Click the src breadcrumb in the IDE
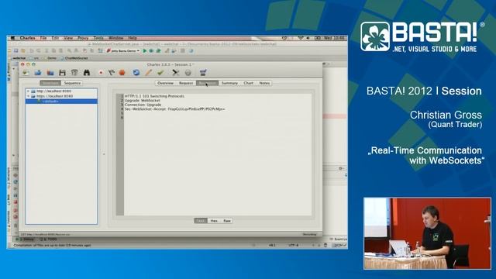This screenshot has width=496, height=279. pyautogui.click(x=34, y=58)
